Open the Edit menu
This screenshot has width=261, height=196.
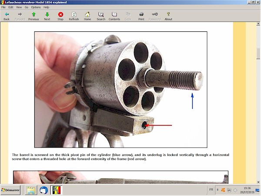[11, 7]
